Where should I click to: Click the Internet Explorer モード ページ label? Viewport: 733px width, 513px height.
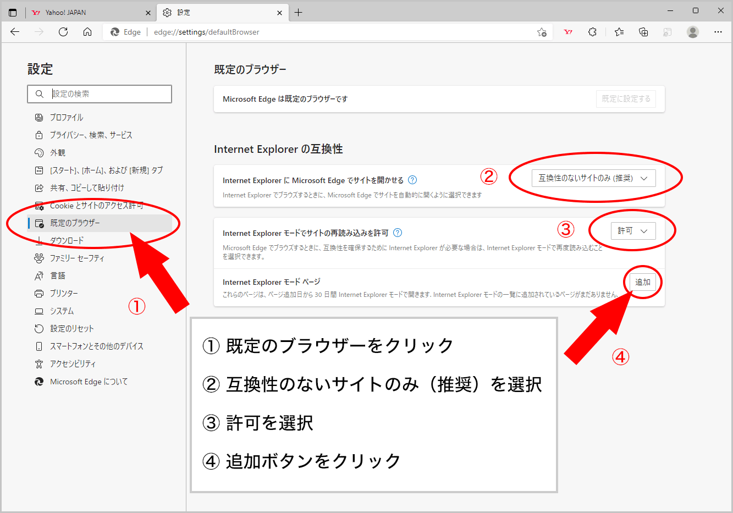[x=272, y=282]
